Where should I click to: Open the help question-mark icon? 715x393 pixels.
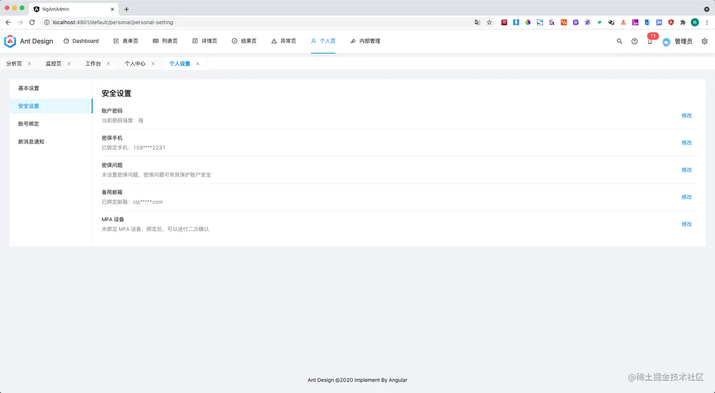click(635, 42)
